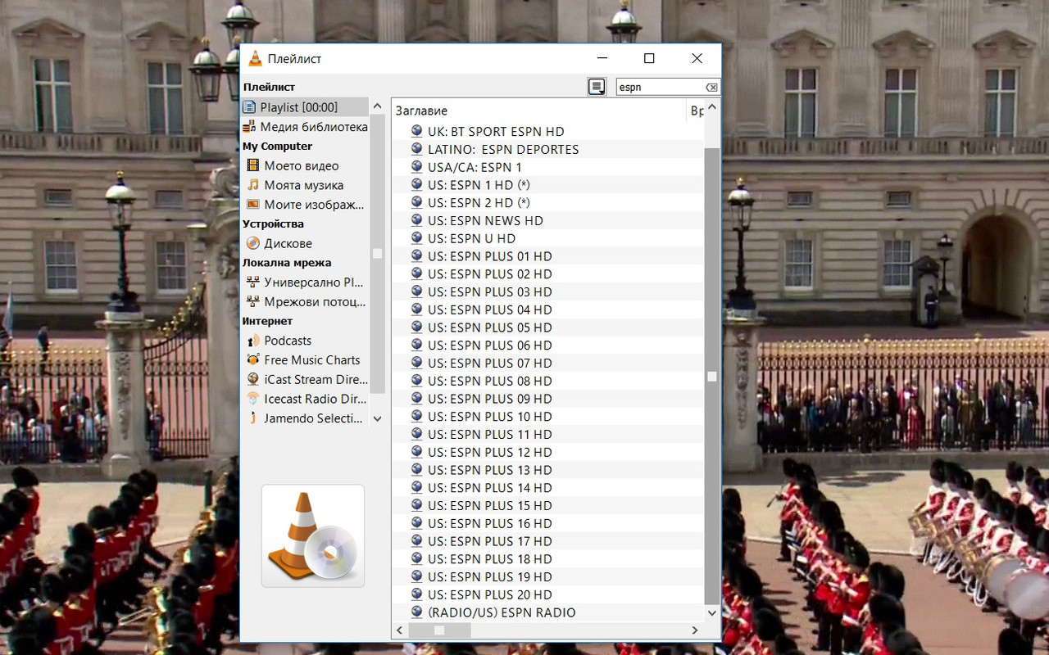The height and width of the screenshot is (655, 1049).
Task: Click the channel list scroll up arrow
Action: coord(711,107)
